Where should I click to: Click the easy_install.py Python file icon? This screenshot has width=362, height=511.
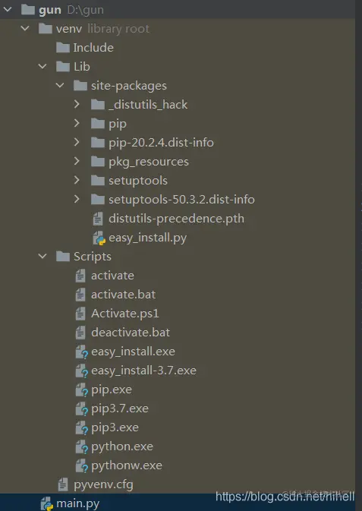click(x=99, y=238)
